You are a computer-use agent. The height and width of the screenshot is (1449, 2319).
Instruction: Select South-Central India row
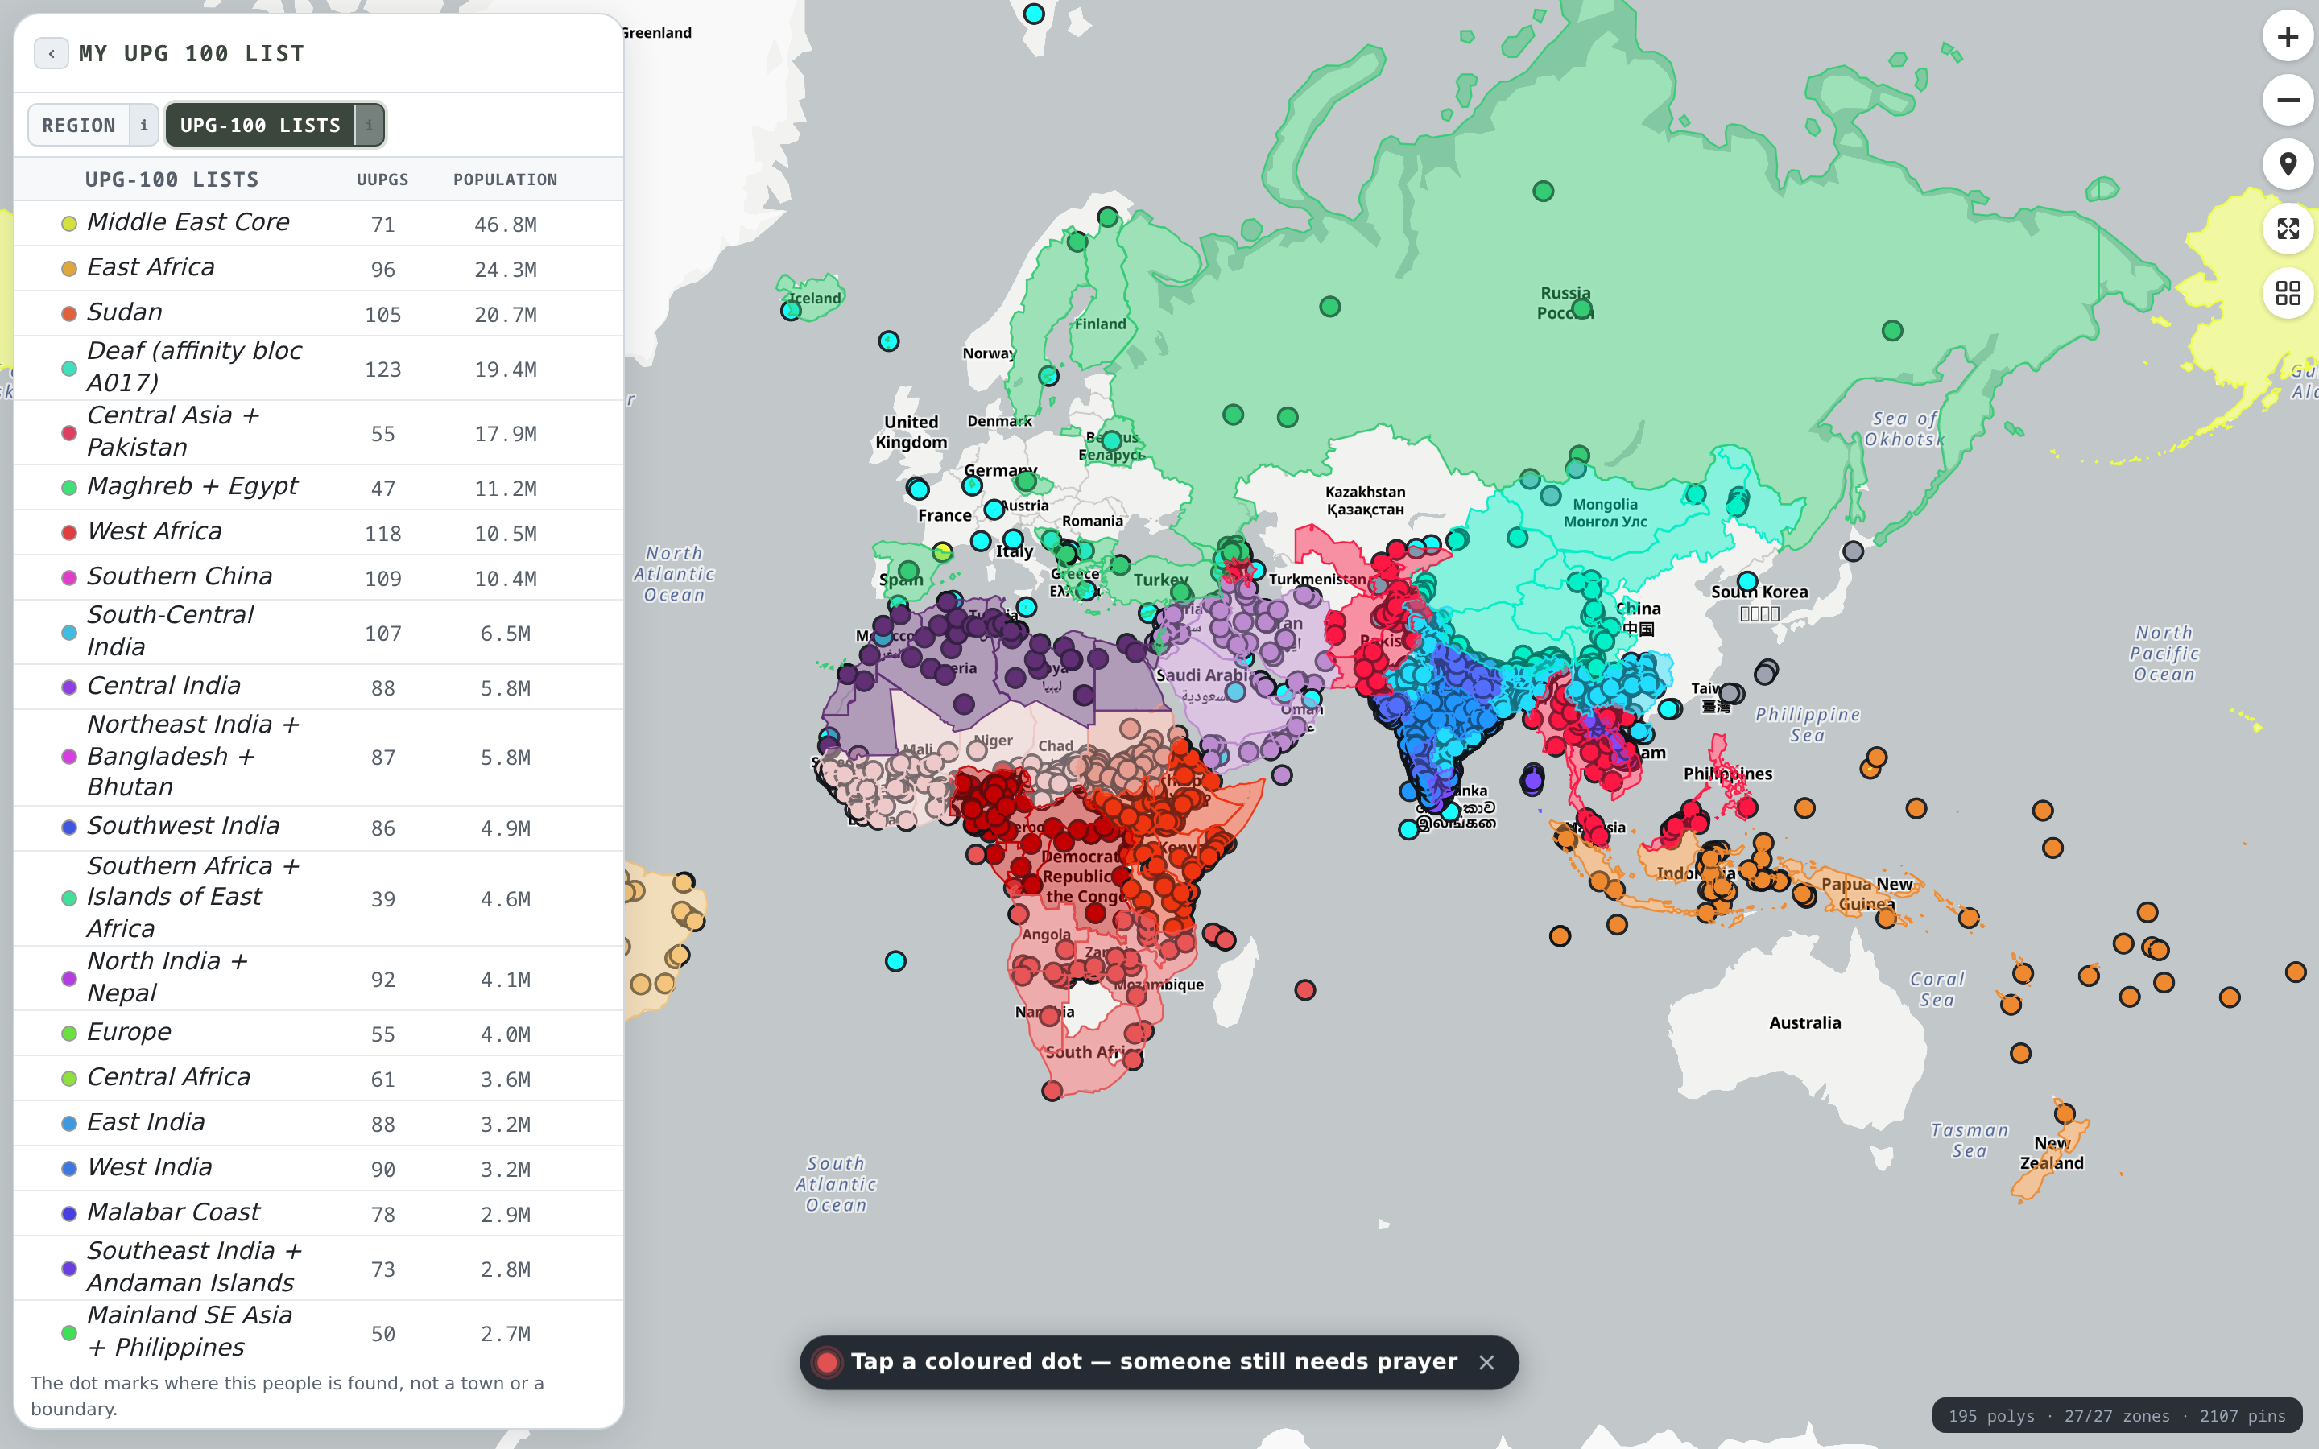[x=319, y=632]
